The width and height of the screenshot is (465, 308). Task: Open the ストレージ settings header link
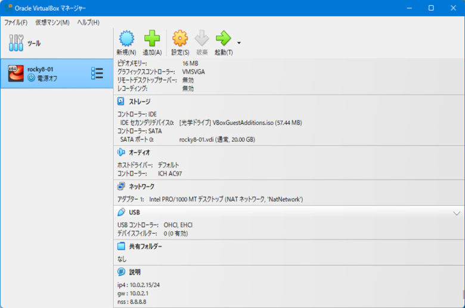(x=139, y=102)
